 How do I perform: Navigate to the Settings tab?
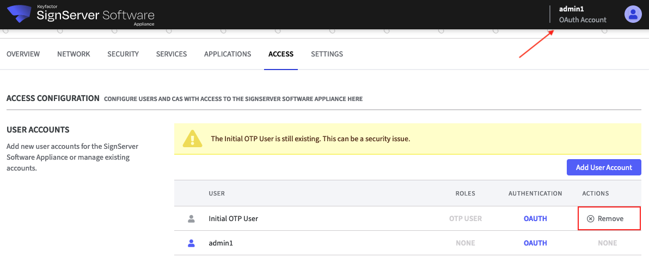[327, 54]
